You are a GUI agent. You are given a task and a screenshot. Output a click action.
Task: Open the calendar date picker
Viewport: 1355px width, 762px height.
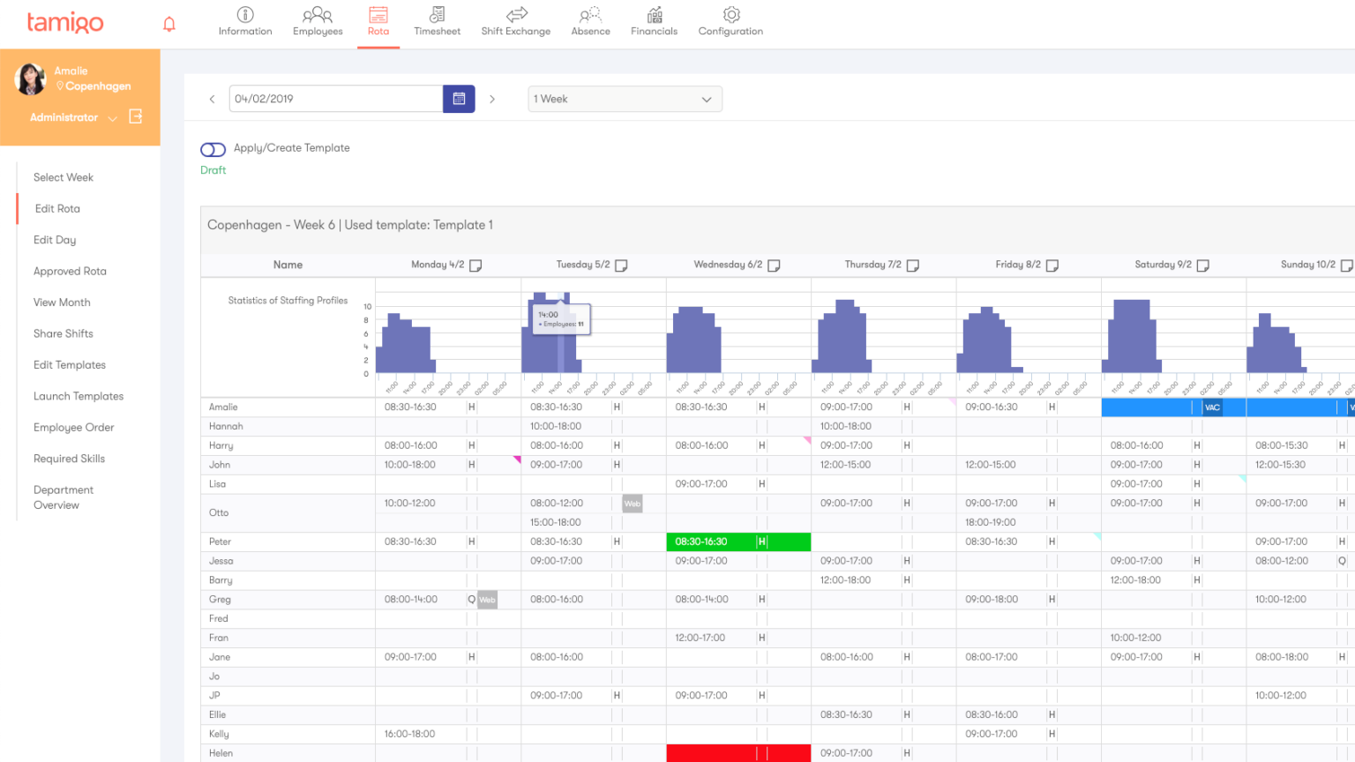pos(458,99)
